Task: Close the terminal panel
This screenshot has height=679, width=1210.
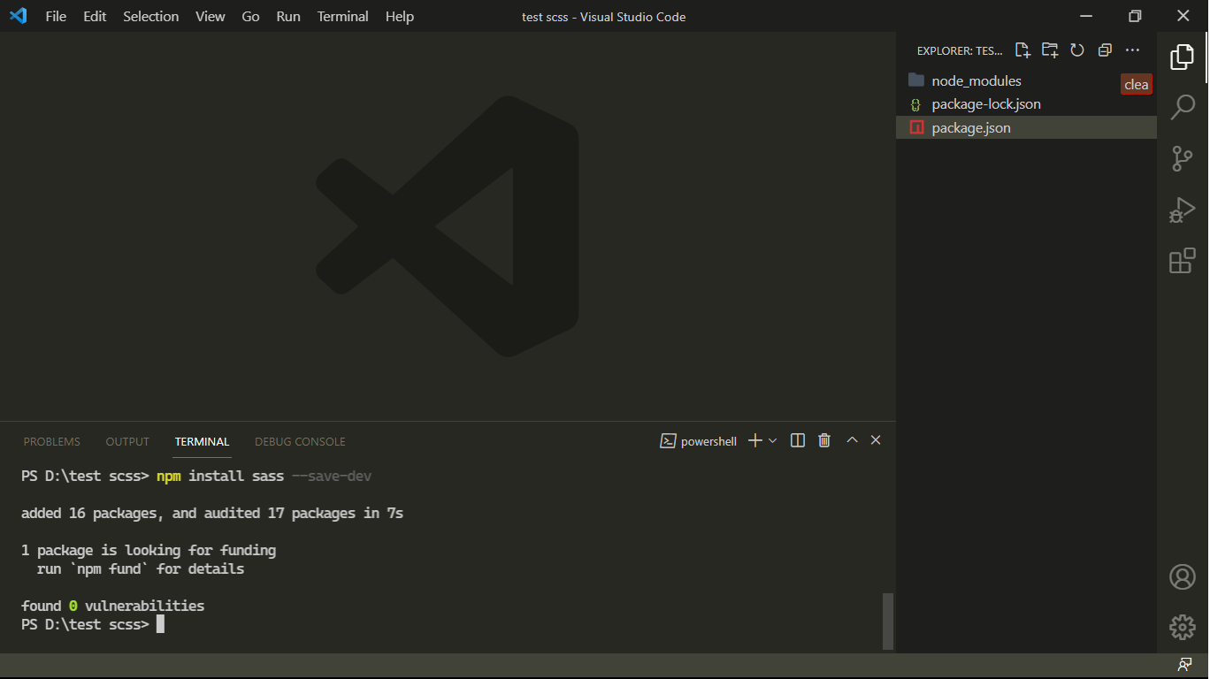Action: [876, 439]
